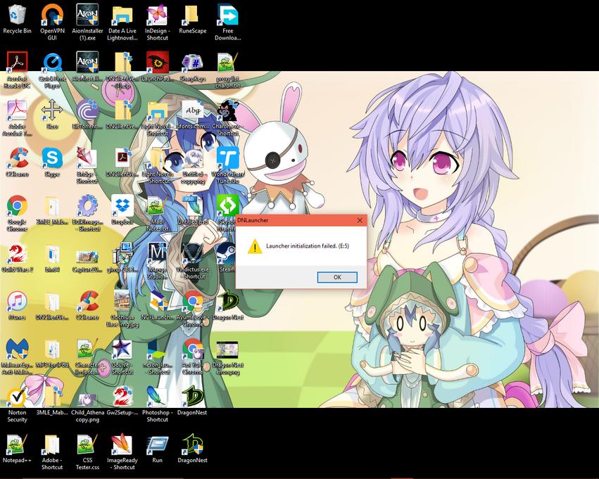Select the Free Download shortcut icon

tap(227, 15)
